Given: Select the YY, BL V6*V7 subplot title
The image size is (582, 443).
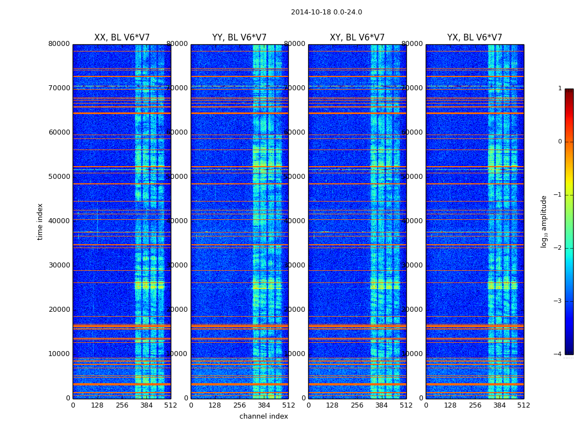Looking at the screenshot, I should (239, 38).
